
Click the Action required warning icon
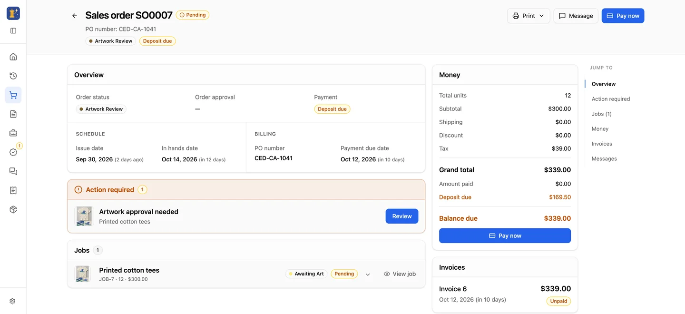pyautogui.click(x=78, y=190)
